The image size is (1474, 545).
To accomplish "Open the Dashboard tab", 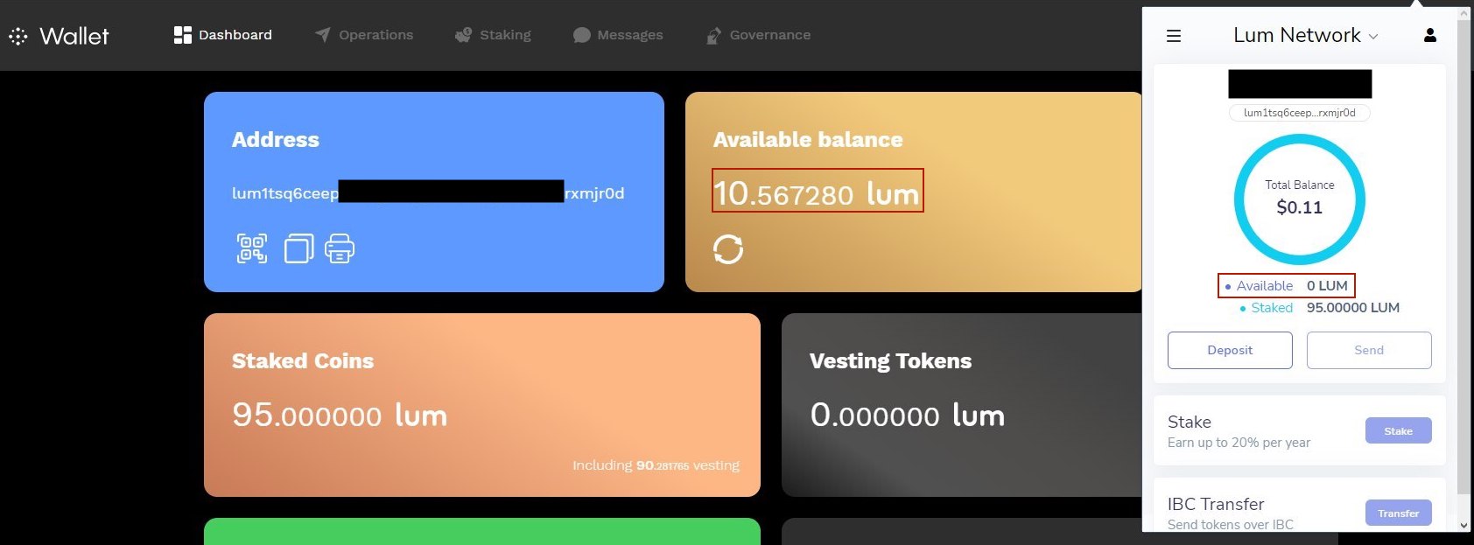I will tap(223, 35).
